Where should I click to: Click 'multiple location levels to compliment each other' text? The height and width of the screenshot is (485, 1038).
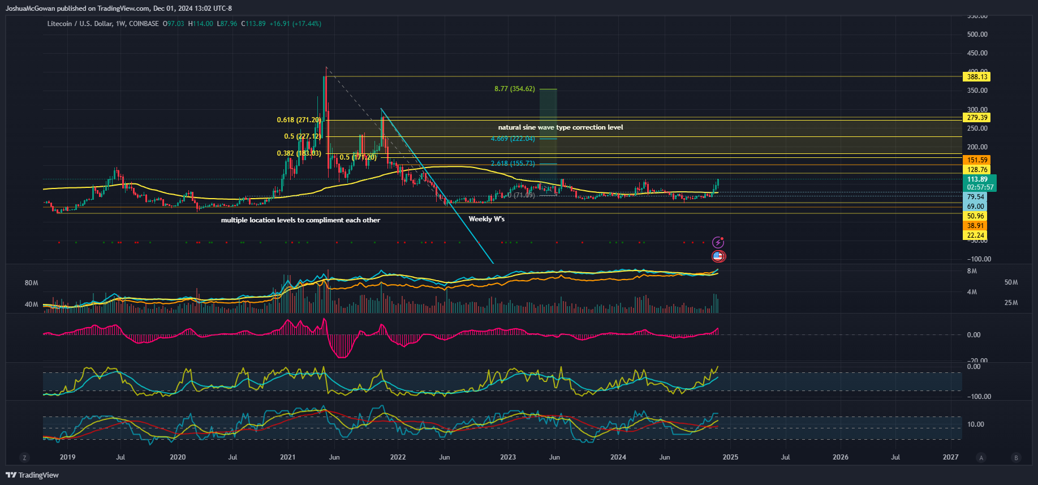[x=300, y=220]
